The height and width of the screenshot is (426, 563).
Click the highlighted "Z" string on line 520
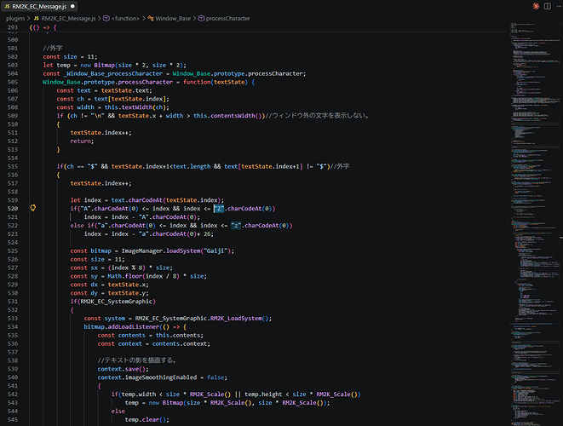[x=219, y=209]
